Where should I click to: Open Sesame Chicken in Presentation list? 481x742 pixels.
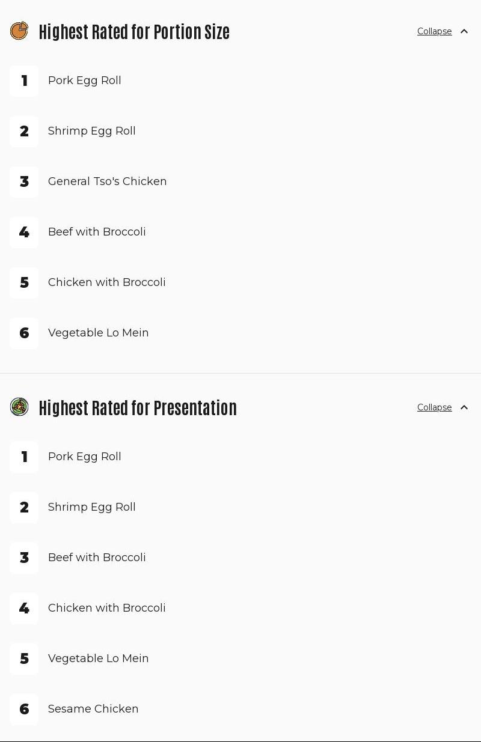tap(93, 709)
